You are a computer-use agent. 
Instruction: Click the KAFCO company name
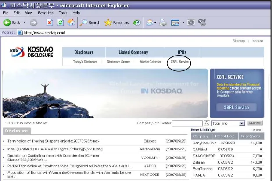click(150, 166)
